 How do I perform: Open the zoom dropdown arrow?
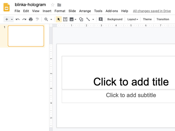pos(51,19)
